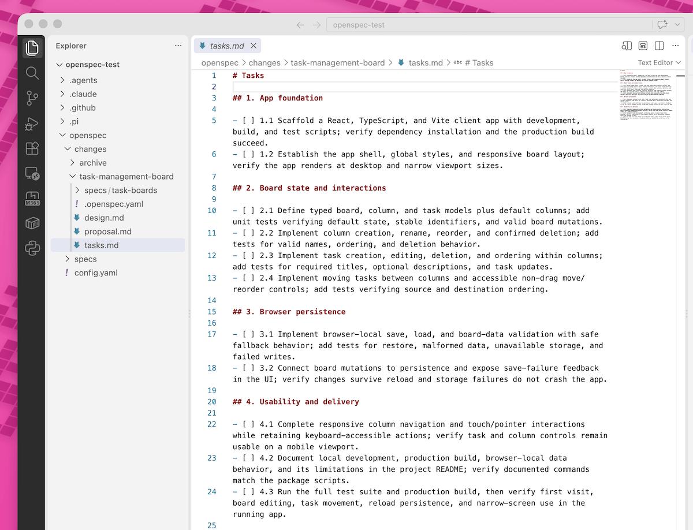Open the container tools view icon
The height and width of the screenshot is (530, 693).
point(32,223)
